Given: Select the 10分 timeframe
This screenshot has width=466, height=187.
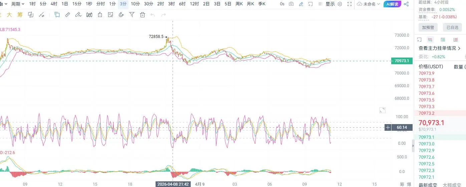Looking at the screenshot, I should pyautogui.click(x=135, y=4).
